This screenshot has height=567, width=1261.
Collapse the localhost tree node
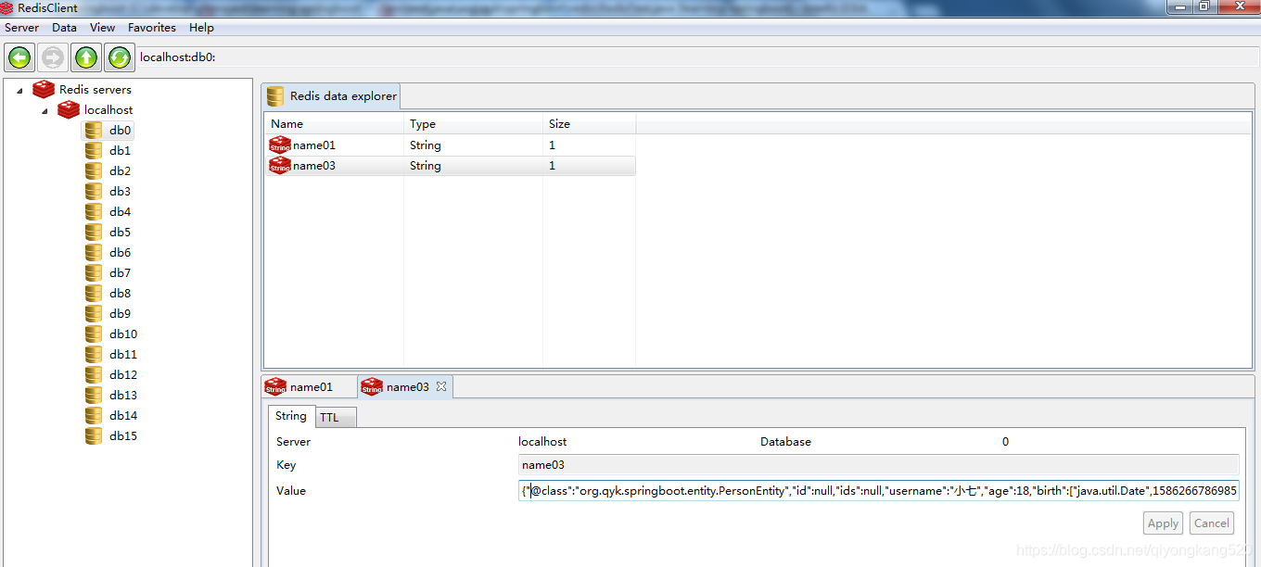44,110
